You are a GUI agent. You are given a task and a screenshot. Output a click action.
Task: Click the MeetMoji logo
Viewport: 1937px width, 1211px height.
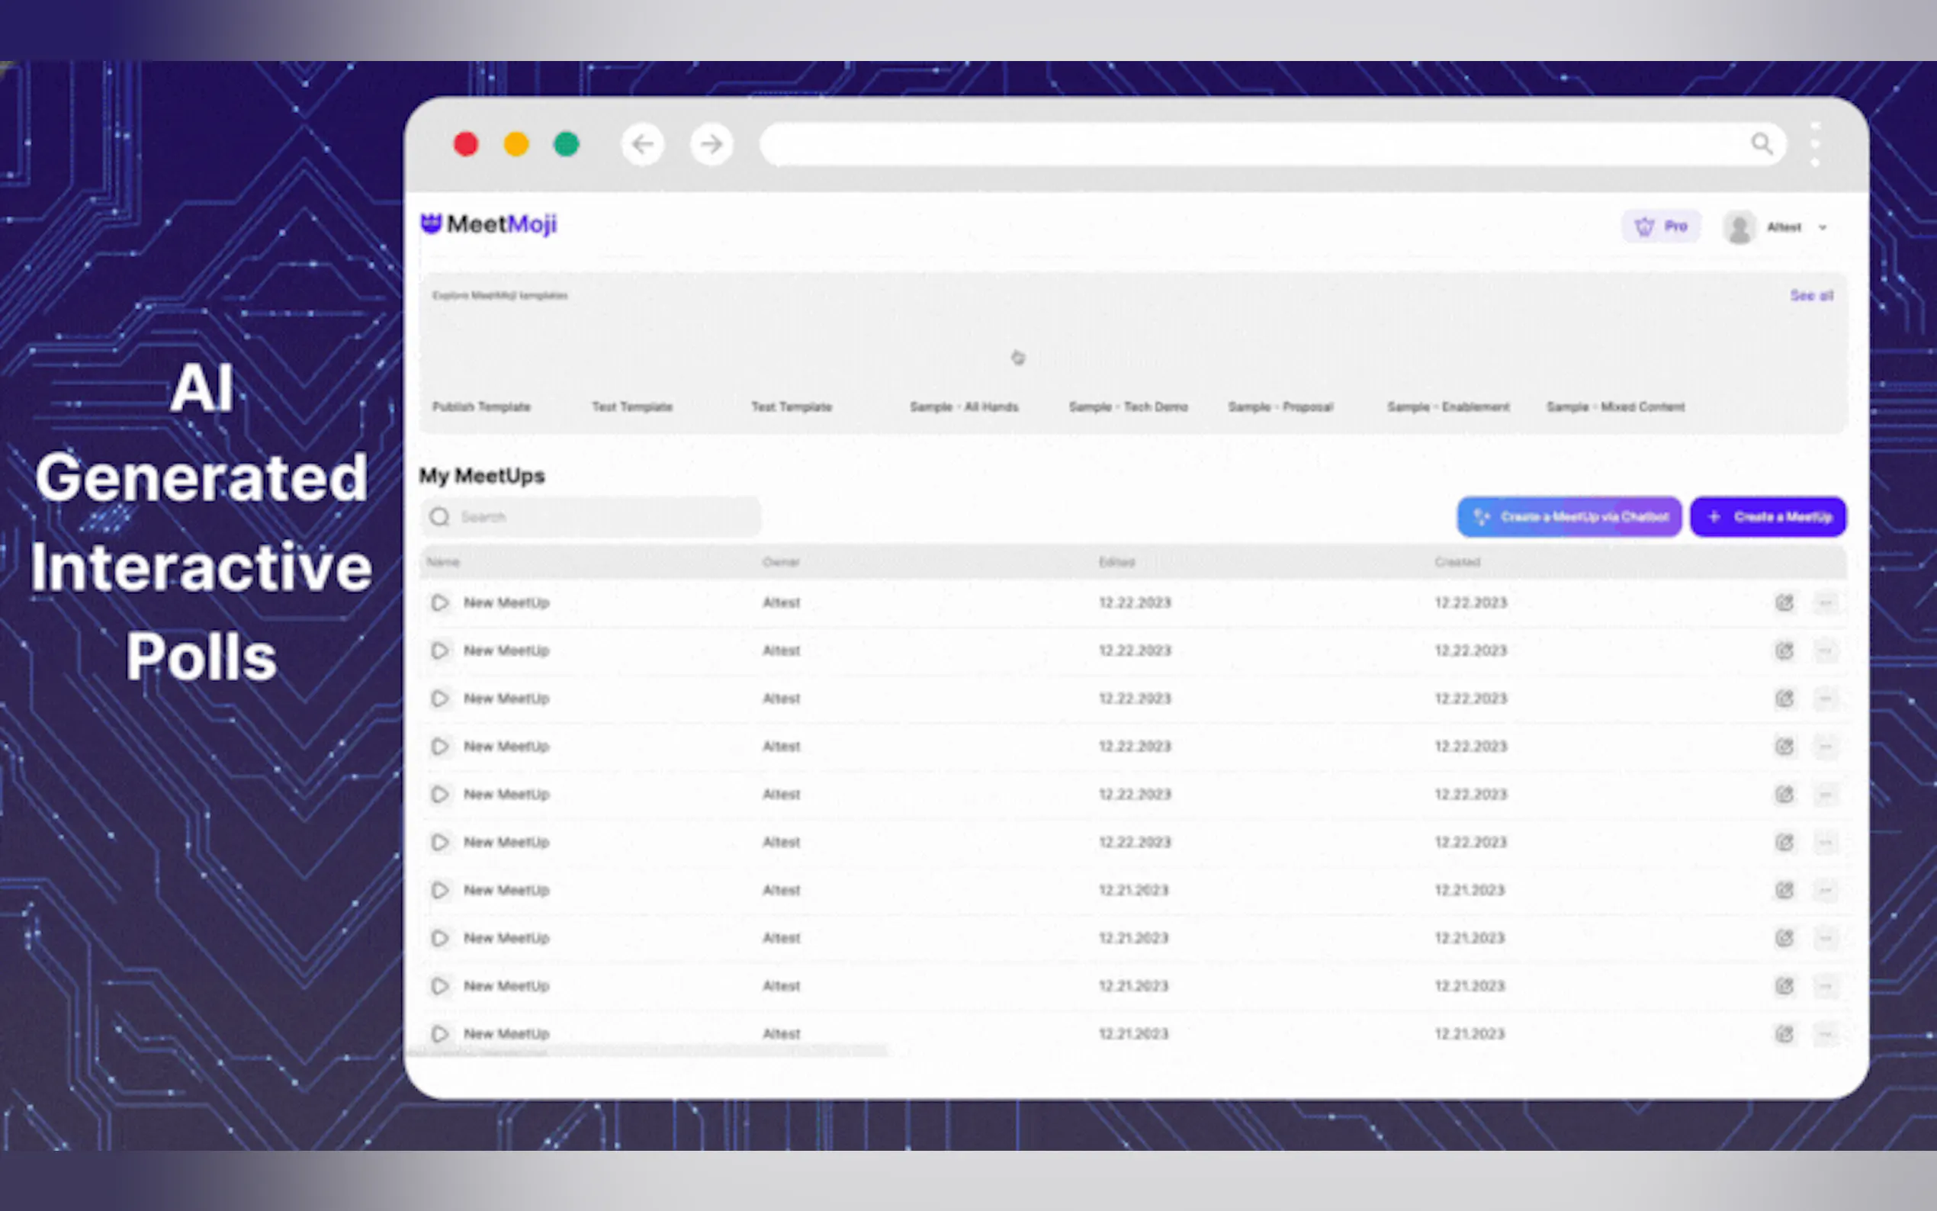click(489, 224)
